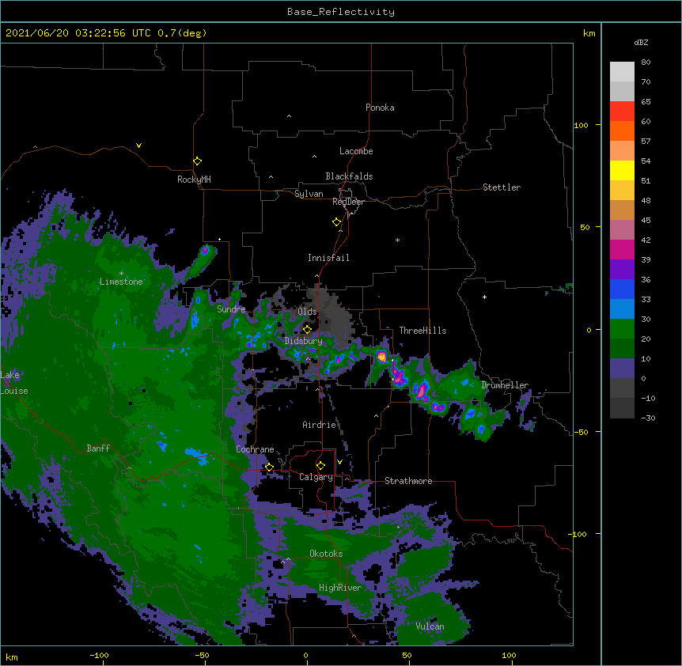Click the asterisk marker above the Limestone label
This screenshot has width=682, height=666.
pos(121,274)
